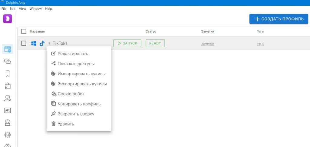Click the three-dot menu beside TikTok1
Image resolution: width=310 pixels, height=147 pixels.
coord(49,43)
